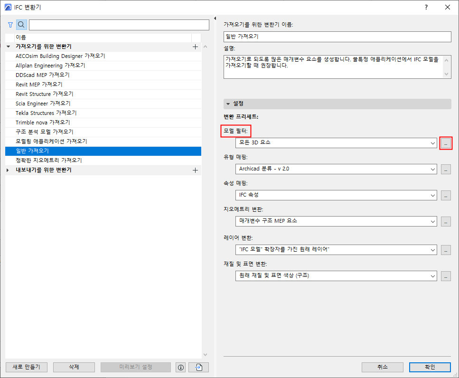Click the help question mark icon
The width and height of the screenshot is (459, 378).
426,7
